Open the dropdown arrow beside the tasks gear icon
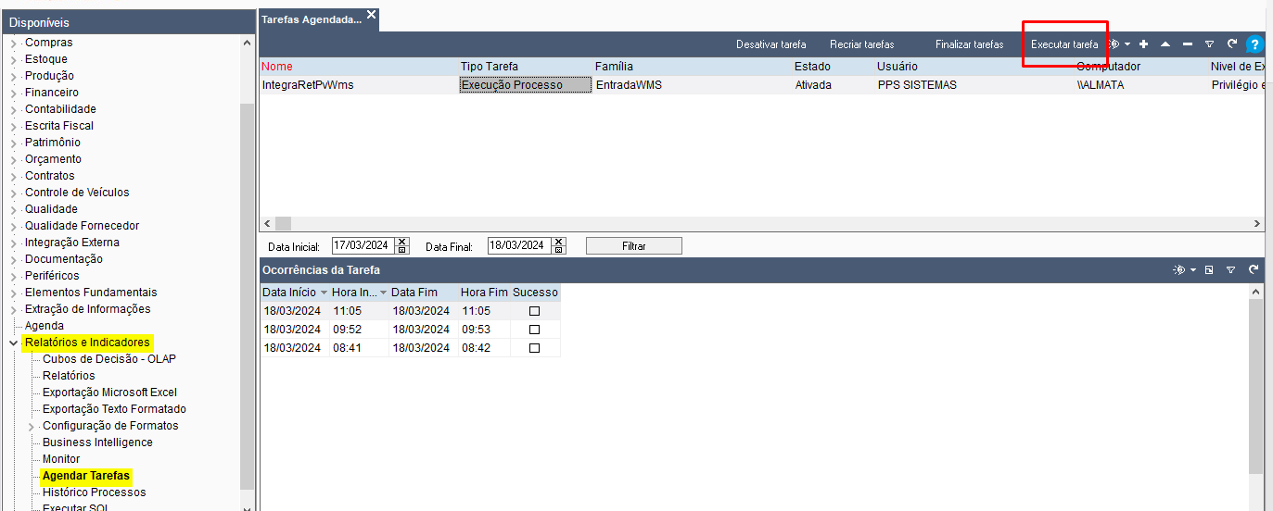 (1127, 44)
